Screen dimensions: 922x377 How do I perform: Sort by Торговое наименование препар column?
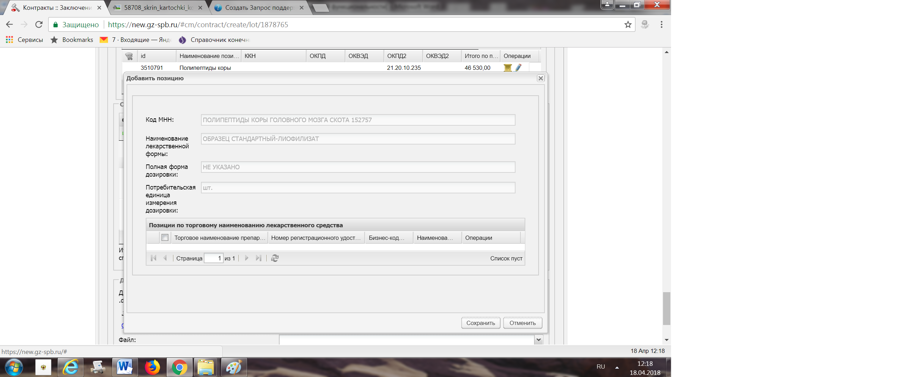(x=220, y=238)
